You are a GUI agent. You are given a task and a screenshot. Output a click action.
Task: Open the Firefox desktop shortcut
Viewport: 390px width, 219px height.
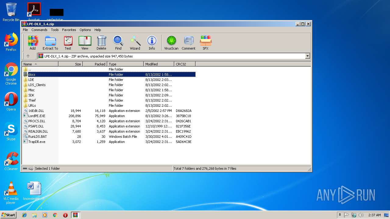[11, 42]
